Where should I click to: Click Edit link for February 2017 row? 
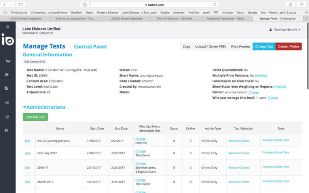[27, 153]
